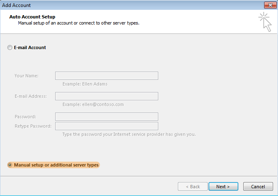Click the E-mail Account option label
Viewport: 278px width, 196px height.
(30, 47)
